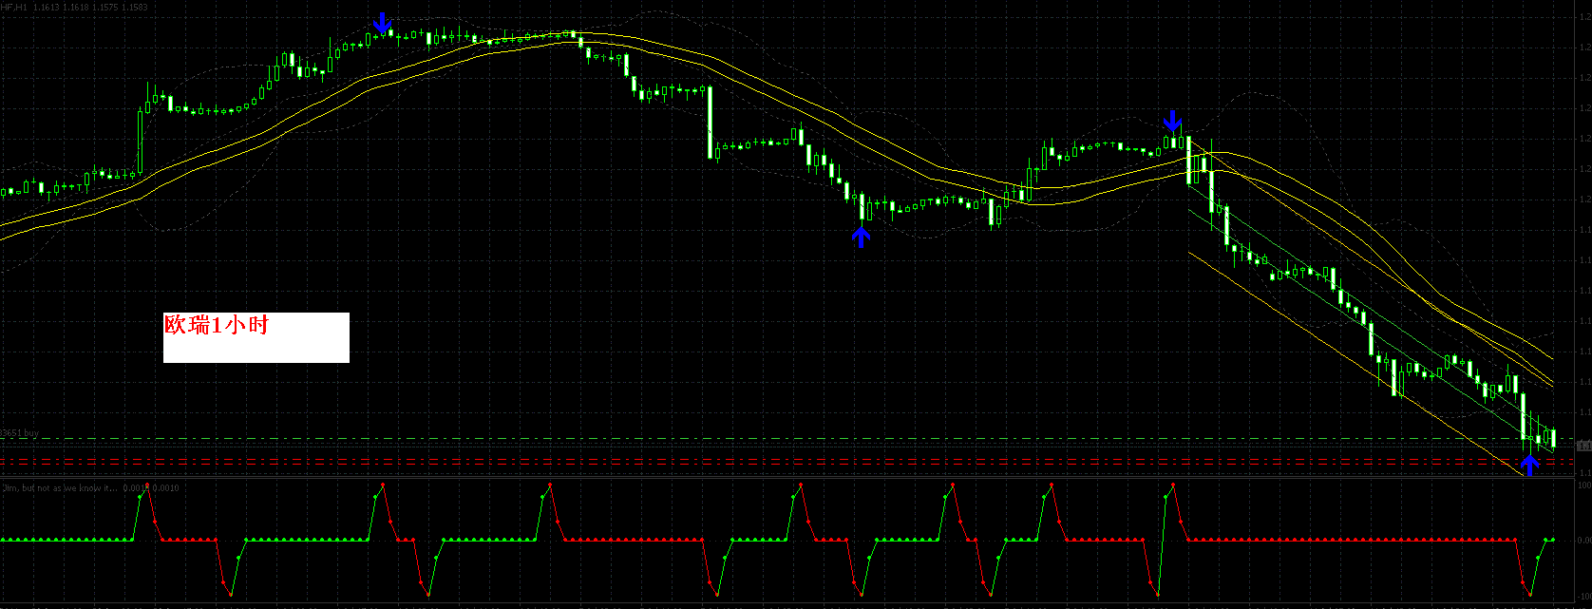Click the highlighted current price tag on the price axis
This screenshot has height=609, width=1592.
point(1583,446)
